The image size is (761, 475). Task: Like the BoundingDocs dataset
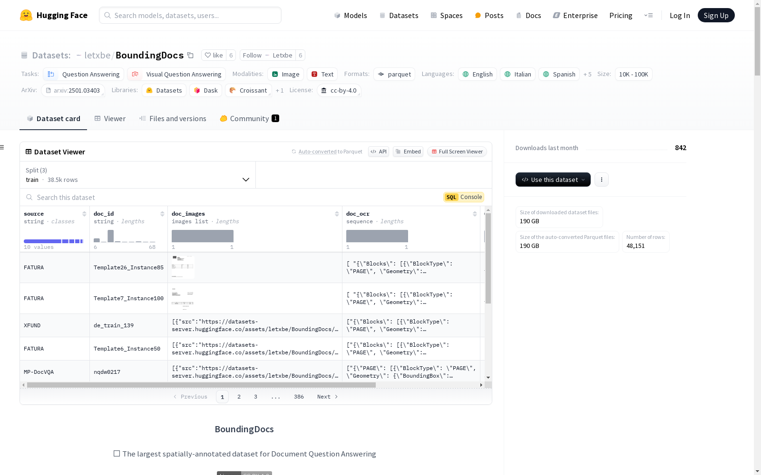coord(214,55)
